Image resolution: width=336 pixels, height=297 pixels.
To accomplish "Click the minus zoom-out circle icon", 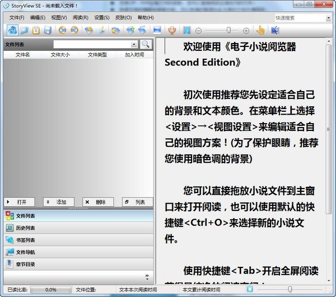I will [198, 31].
